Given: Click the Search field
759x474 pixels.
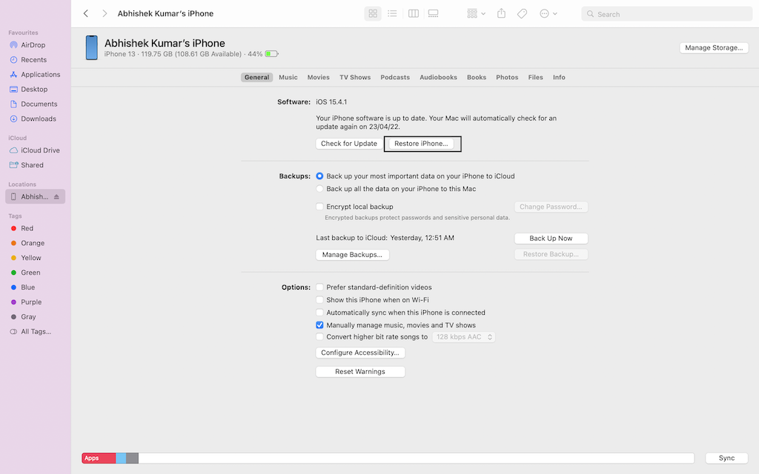Looking at the screenshot, I should pos(666,14).
